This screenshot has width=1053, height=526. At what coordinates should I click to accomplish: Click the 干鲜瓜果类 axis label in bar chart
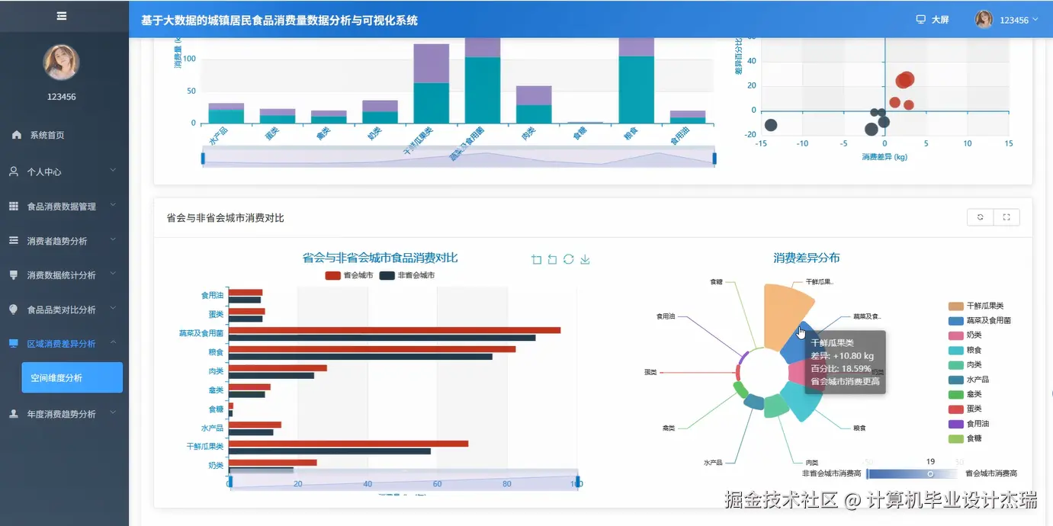coord(205,446)
